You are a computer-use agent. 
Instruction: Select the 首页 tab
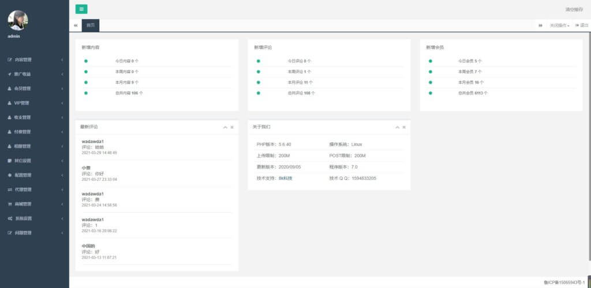click(x=91, y=25)
